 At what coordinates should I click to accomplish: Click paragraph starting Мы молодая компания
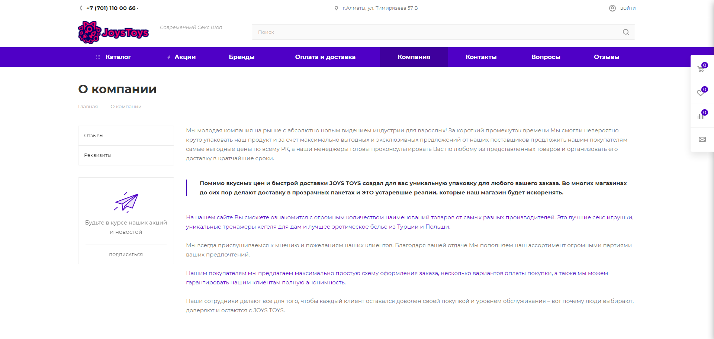[x=407, y=144]
